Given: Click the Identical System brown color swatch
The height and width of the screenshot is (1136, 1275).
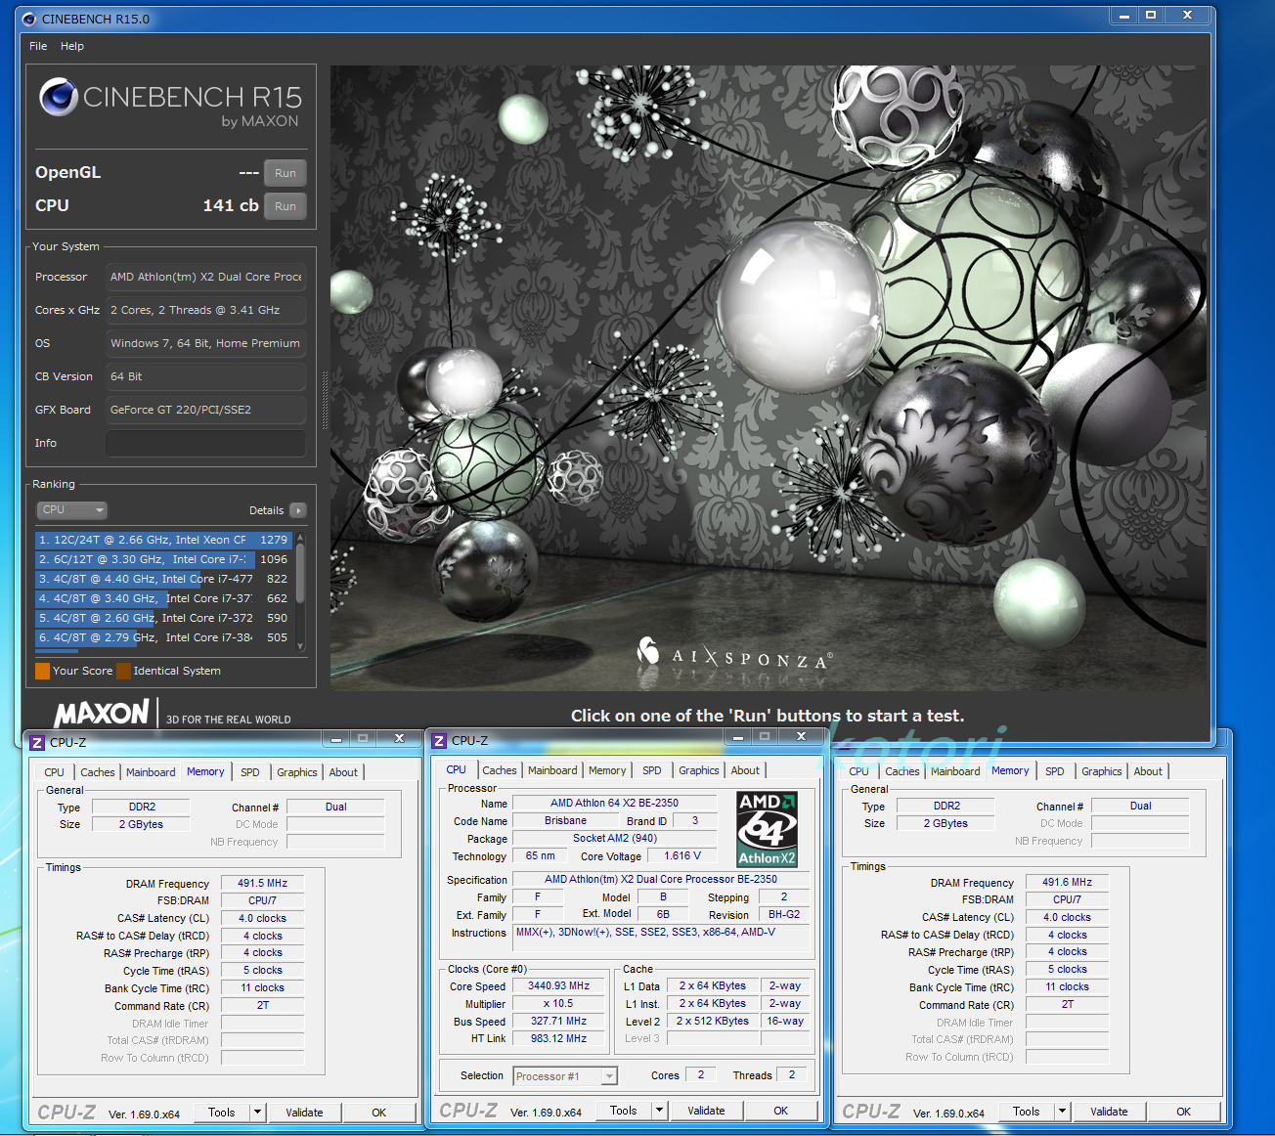Looking at the screenshot, I should pos(123,671).
